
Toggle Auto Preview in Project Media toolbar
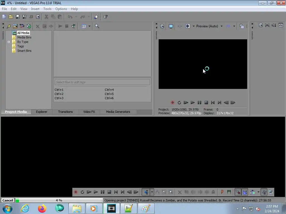click(x=73, y=26)
